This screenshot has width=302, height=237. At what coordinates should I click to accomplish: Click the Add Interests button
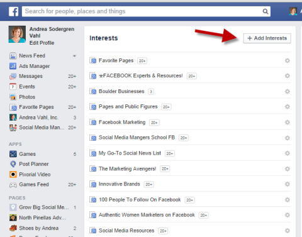pyautogui.click(x=267, y=38)
